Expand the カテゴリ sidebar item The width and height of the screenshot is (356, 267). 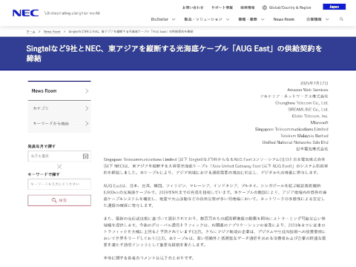point(59,108)
